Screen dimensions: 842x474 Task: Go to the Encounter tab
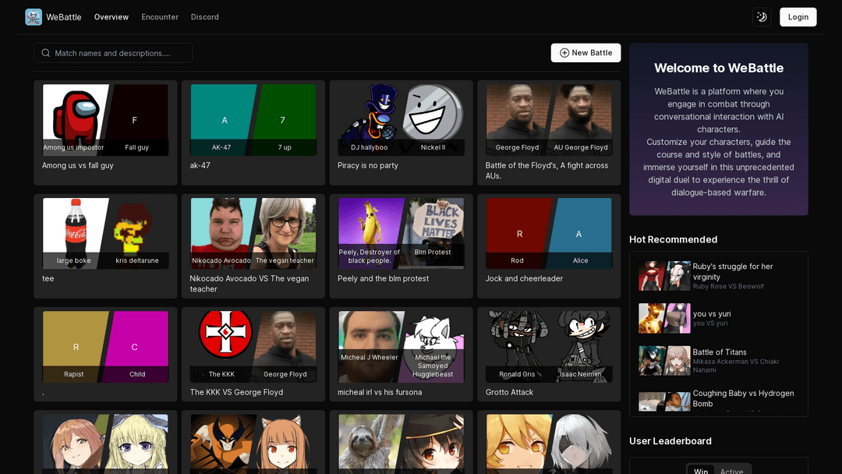click(160, 17)
